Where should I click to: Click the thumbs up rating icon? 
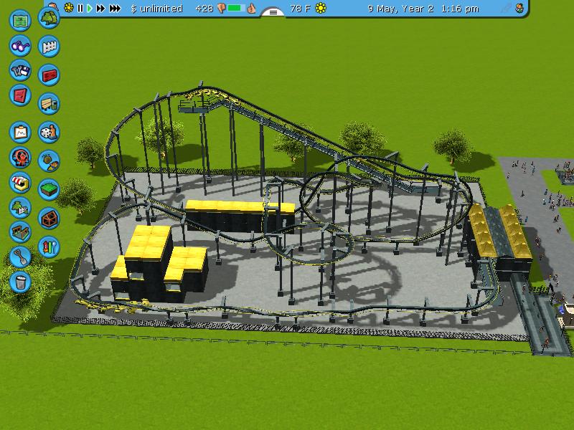tap(251, 9)
